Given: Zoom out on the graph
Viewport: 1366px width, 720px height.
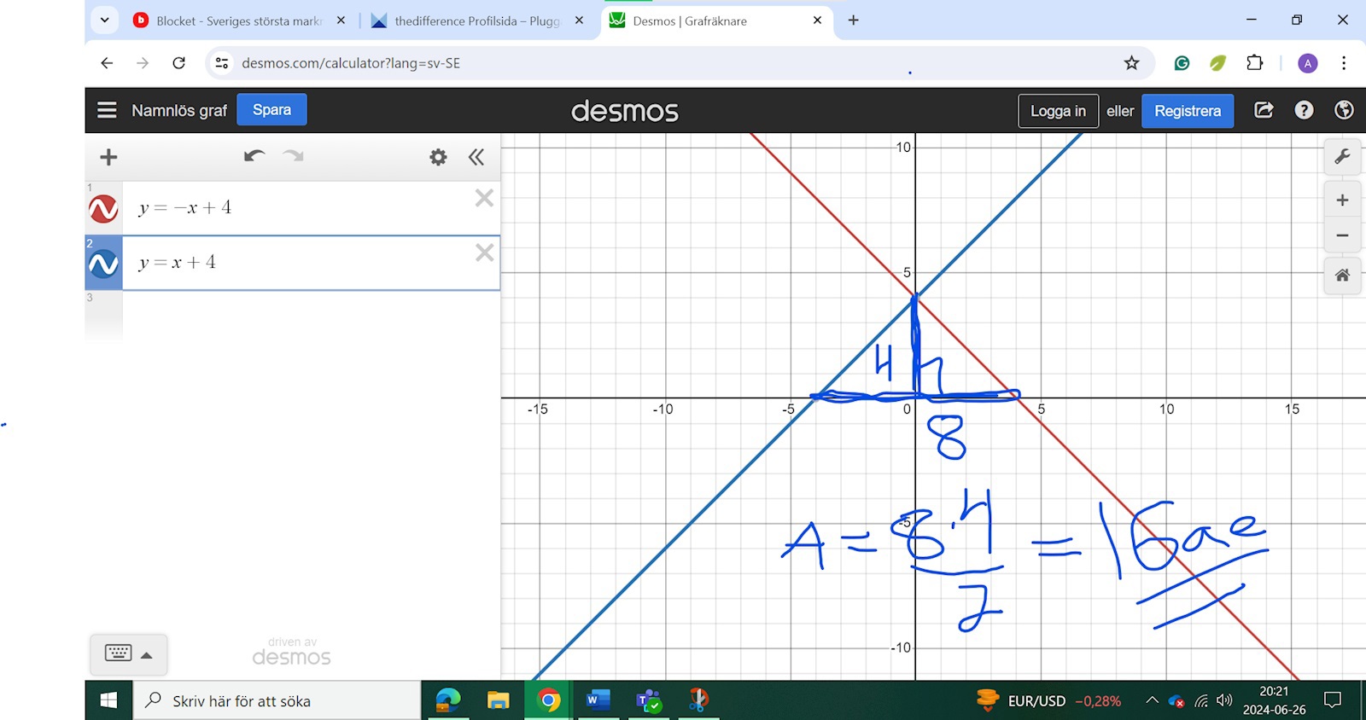Looking at the screenshot, I should [x=1342, y=235].
